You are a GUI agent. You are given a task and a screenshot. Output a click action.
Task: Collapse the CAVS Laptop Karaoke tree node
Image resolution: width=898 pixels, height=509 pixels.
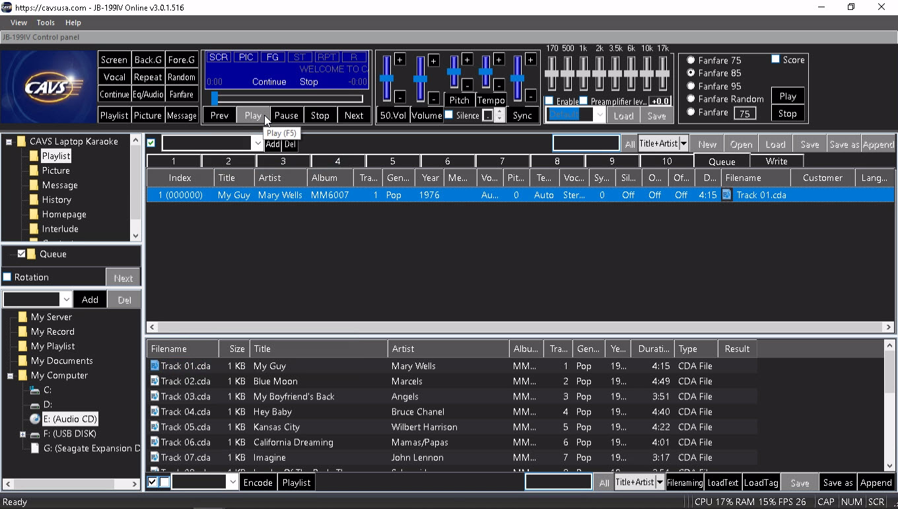coord(9,142)
